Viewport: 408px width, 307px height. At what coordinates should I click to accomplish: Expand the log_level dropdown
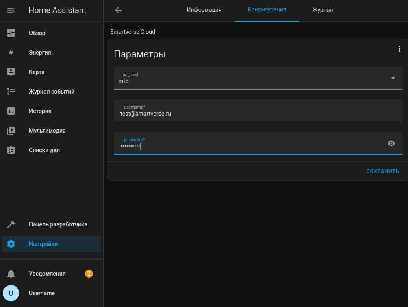[x=393, y=78]
